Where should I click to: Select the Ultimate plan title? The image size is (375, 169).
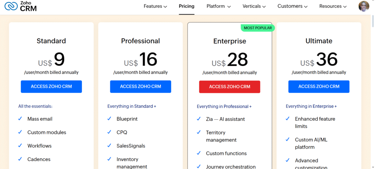(x=319, y=41)
